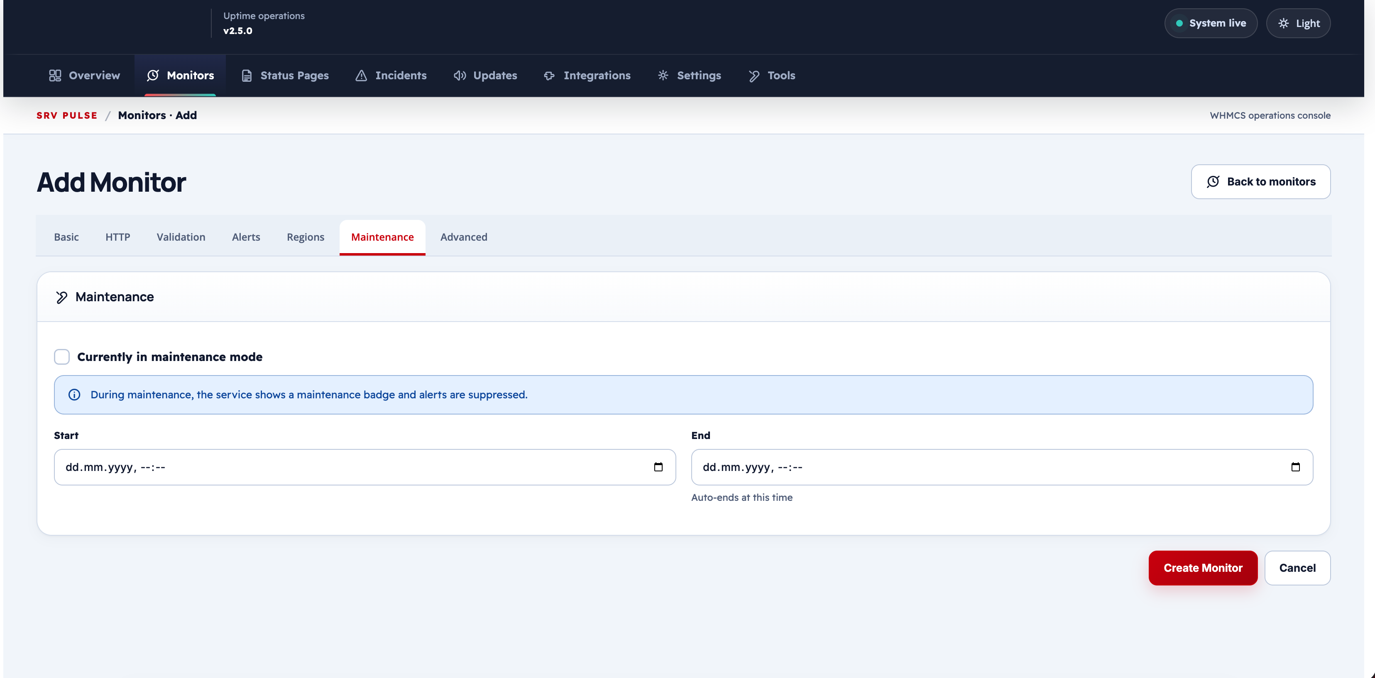Click the SRV PULSE breadcrumb link
Image resolution: width=1375 pixels, height=678 pixels.
[x=67, y=116]
